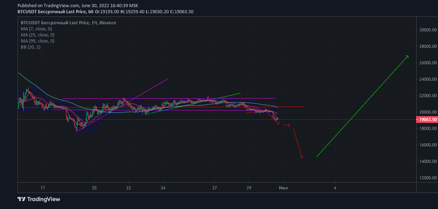Image resolution: width=438 pixels, height=209 pixels.
Task: Click the Published on TradingView.com timestamp line
Action: pos(78,6)
